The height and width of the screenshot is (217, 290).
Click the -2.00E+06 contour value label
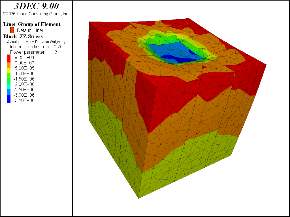(24, 84)
